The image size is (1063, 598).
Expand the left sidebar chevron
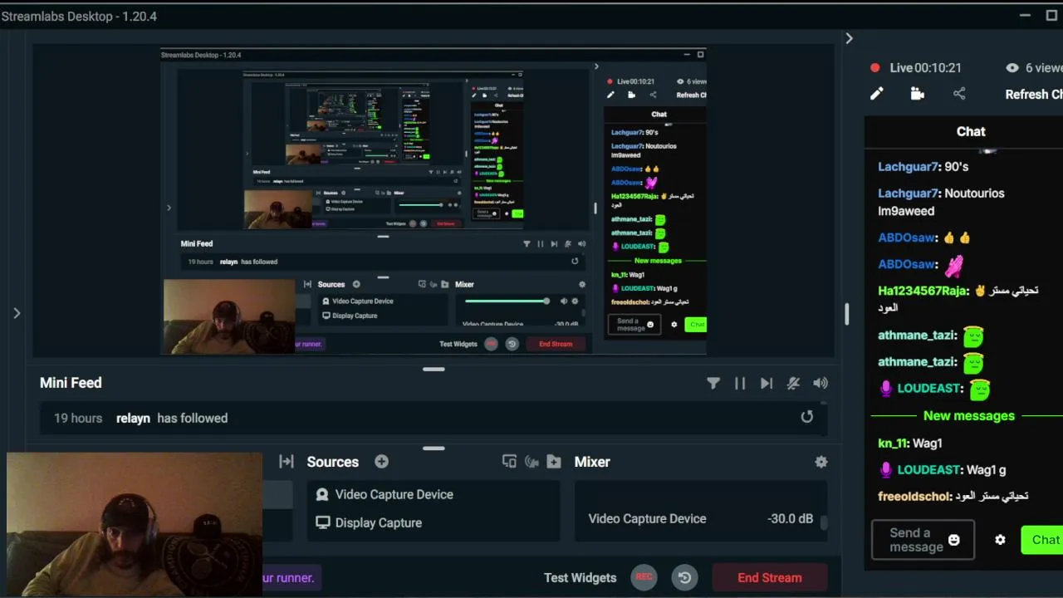pyautogui.click(x=17, y=313)
